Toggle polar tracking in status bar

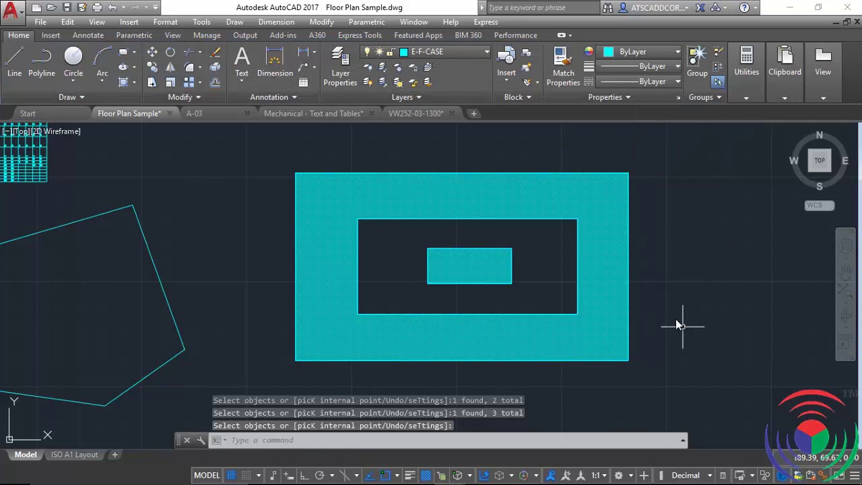(320, 476)
